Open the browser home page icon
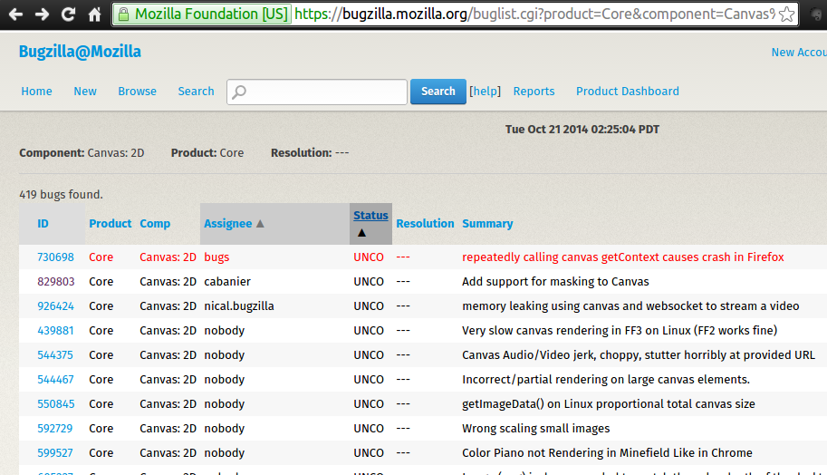The height and width of the screenshot is (475, 827). click(94, 15)
